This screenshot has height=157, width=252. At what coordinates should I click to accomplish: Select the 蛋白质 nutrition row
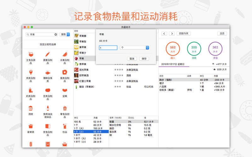134,132
